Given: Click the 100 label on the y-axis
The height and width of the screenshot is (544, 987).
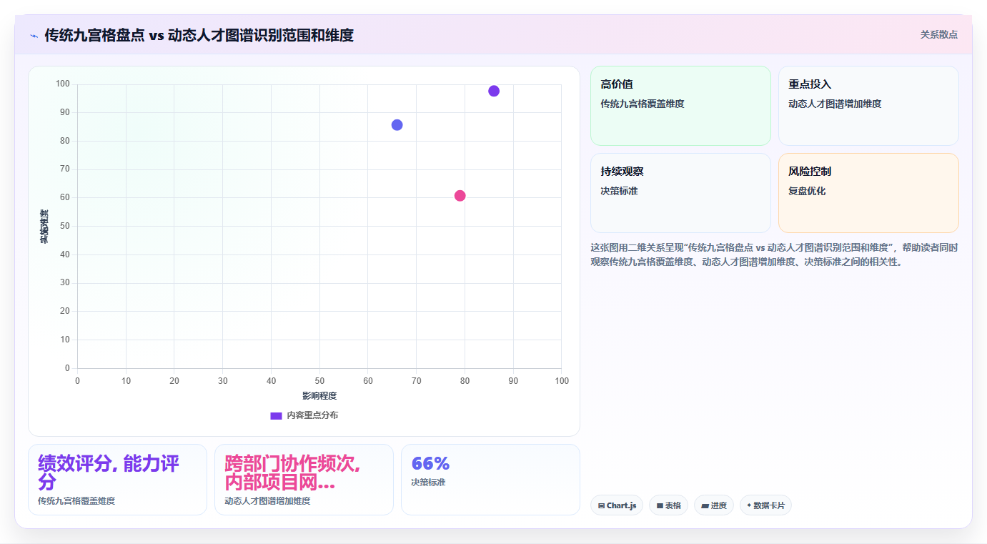Looking at the screenshot, I should click(63, 84).
